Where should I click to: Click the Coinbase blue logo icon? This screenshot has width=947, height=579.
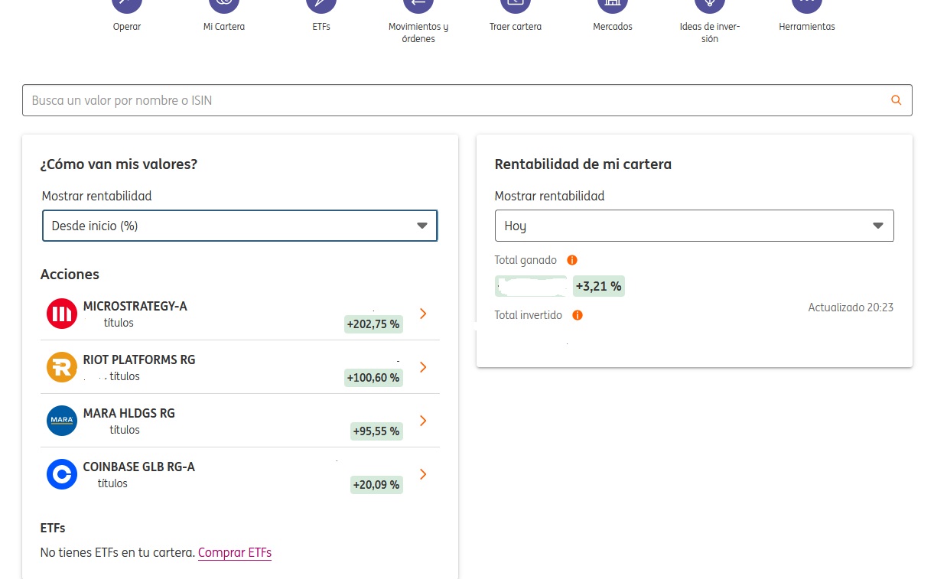pyautogui.click(x=62, y=474)
